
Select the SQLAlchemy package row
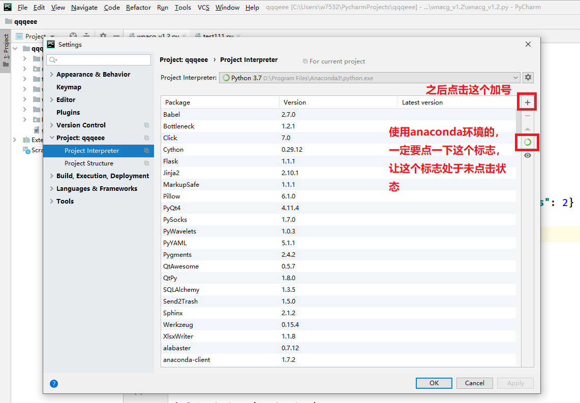[x=339, y=290]
